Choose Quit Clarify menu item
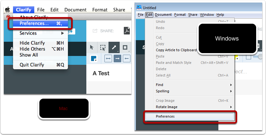The width and height of the screenshot is (266, 135). (41, 65)
